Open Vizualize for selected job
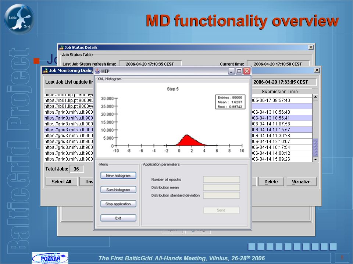The height and width of the screenshot is (264, 353). coord(301,181)
